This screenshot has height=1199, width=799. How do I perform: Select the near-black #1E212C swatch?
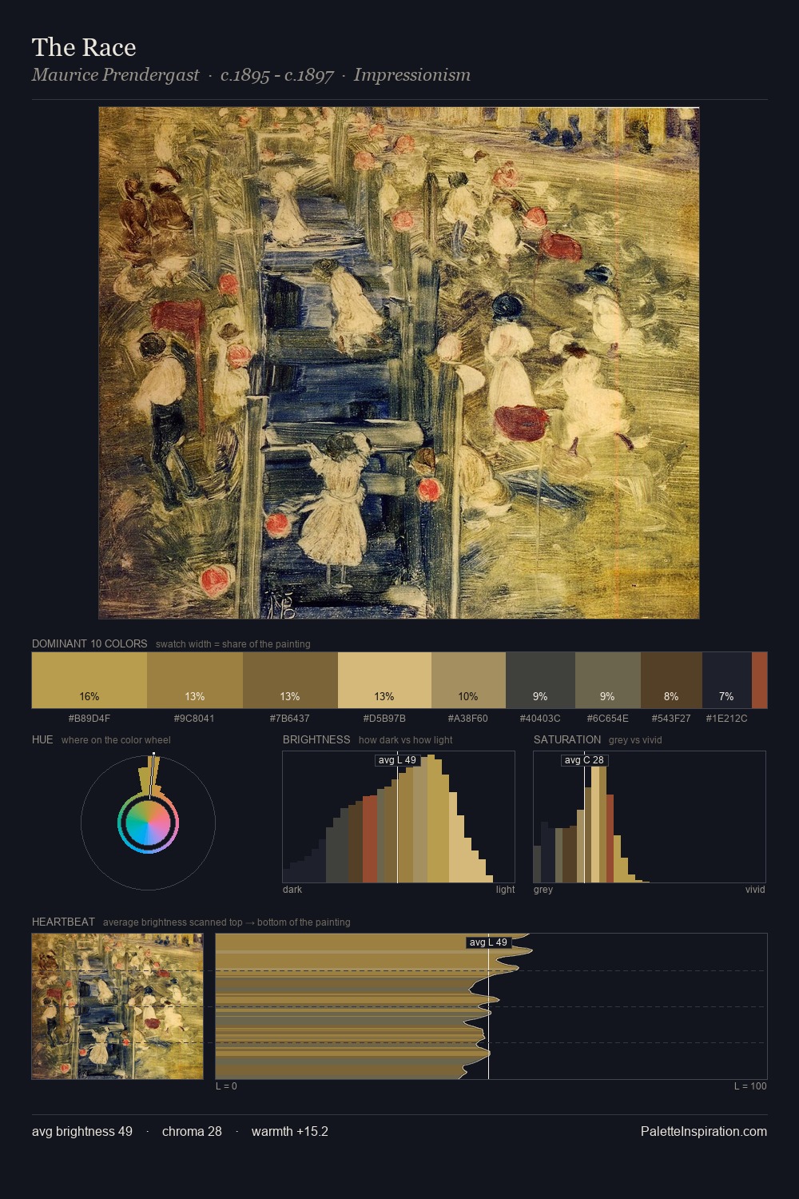(x=727, y=680)
